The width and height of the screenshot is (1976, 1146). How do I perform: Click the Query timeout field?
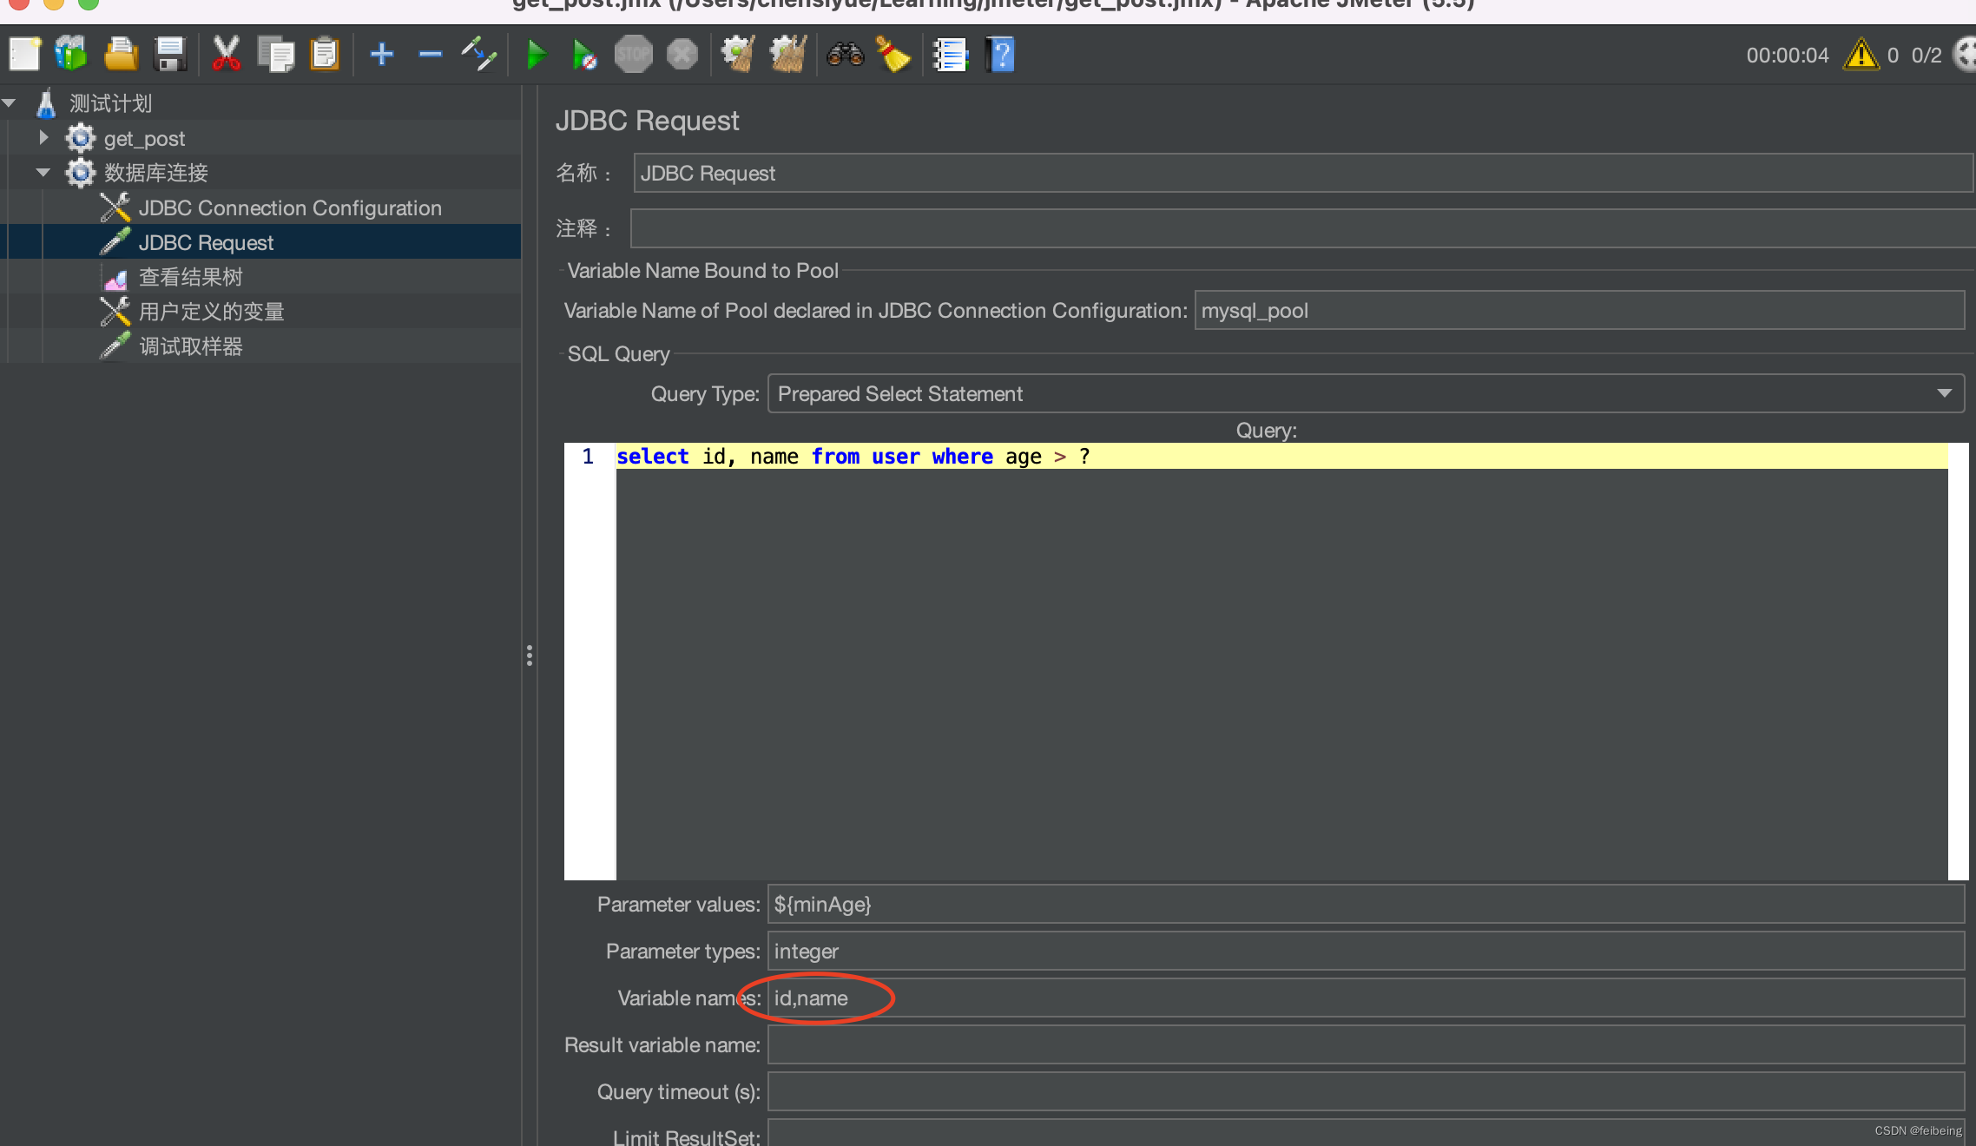click(x=1366, y=1092)
